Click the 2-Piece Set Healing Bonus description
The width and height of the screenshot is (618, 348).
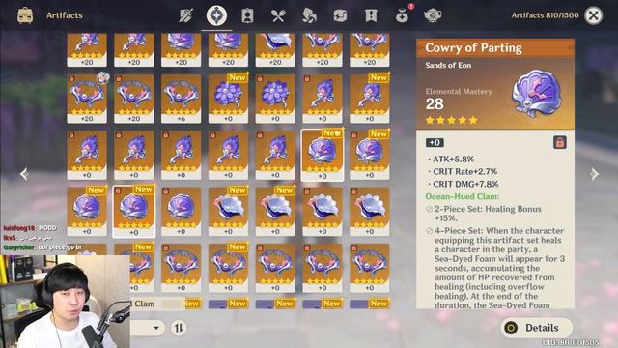[488, 214]
